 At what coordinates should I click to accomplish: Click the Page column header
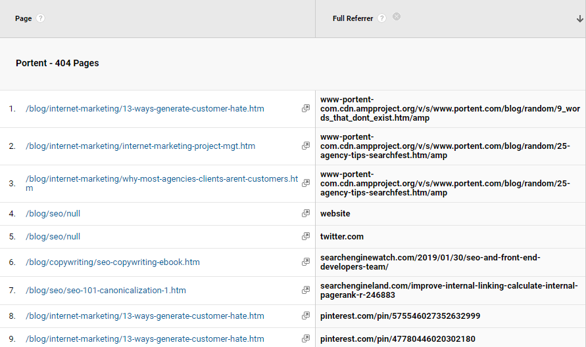pos(24,18)
